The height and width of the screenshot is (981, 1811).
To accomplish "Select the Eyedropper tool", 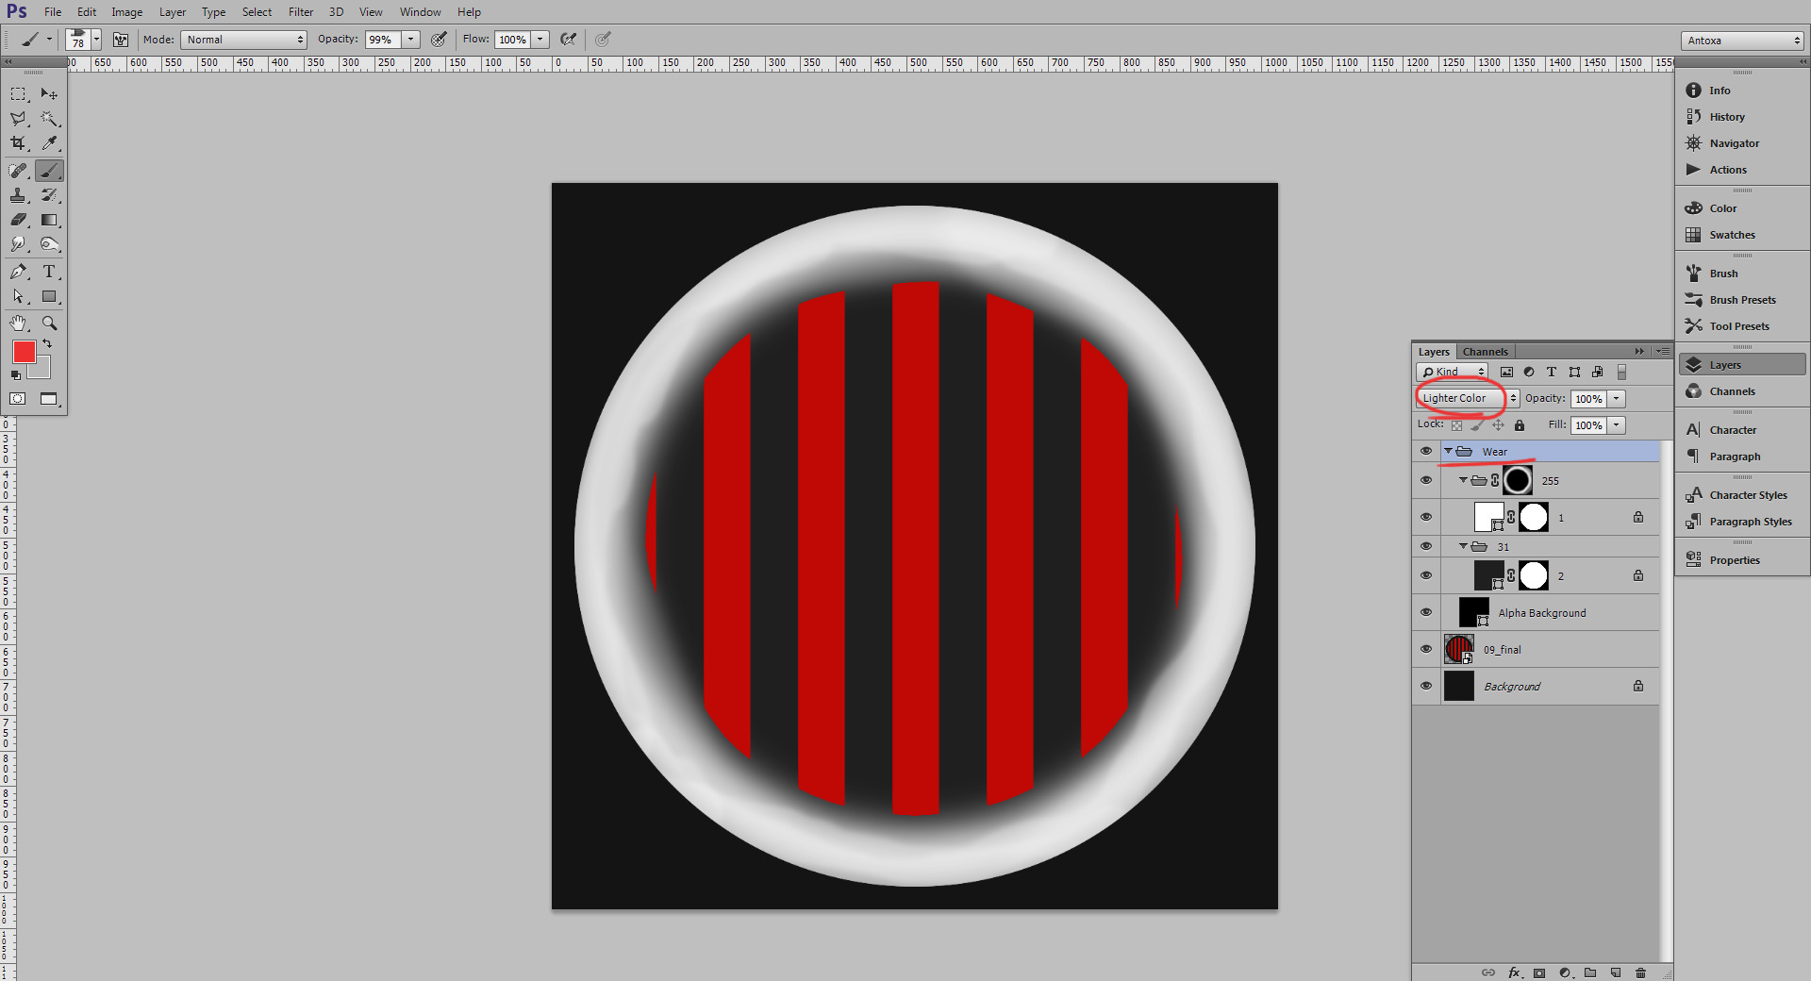I will pos(49,143).
